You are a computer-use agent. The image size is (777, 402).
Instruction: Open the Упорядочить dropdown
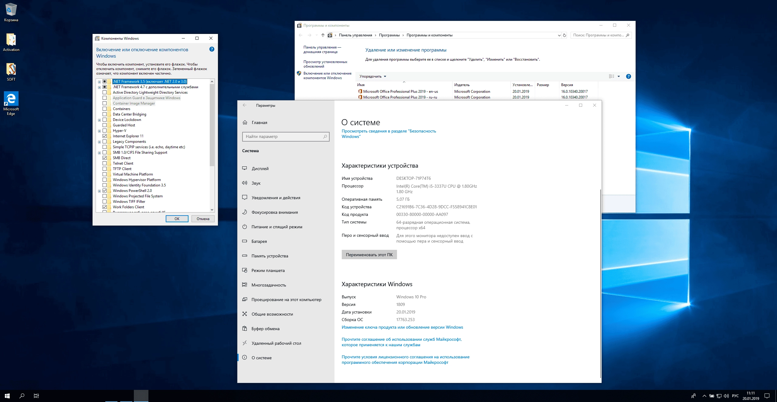point(373,76)
